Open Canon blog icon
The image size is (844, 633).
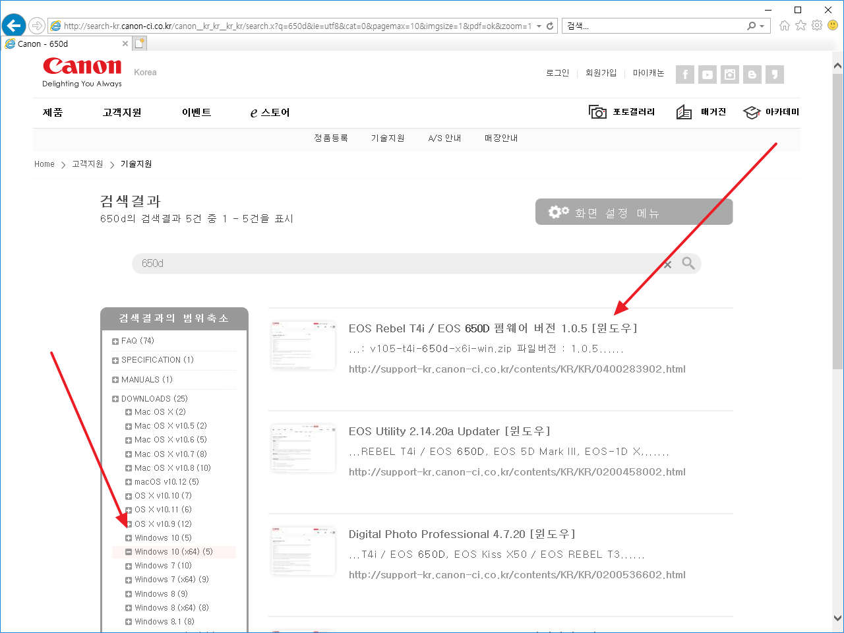pyautogui.click(x=752, y=75)
